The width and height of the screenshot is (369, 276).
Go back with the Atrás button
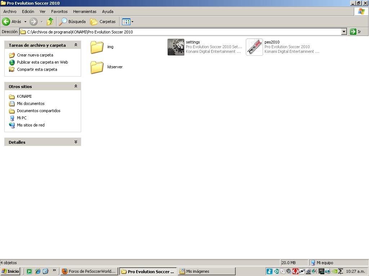(12, 22)
